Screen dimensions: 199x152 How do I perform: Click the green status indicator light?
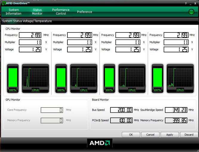pyautogui.click(x=191, y=12)
